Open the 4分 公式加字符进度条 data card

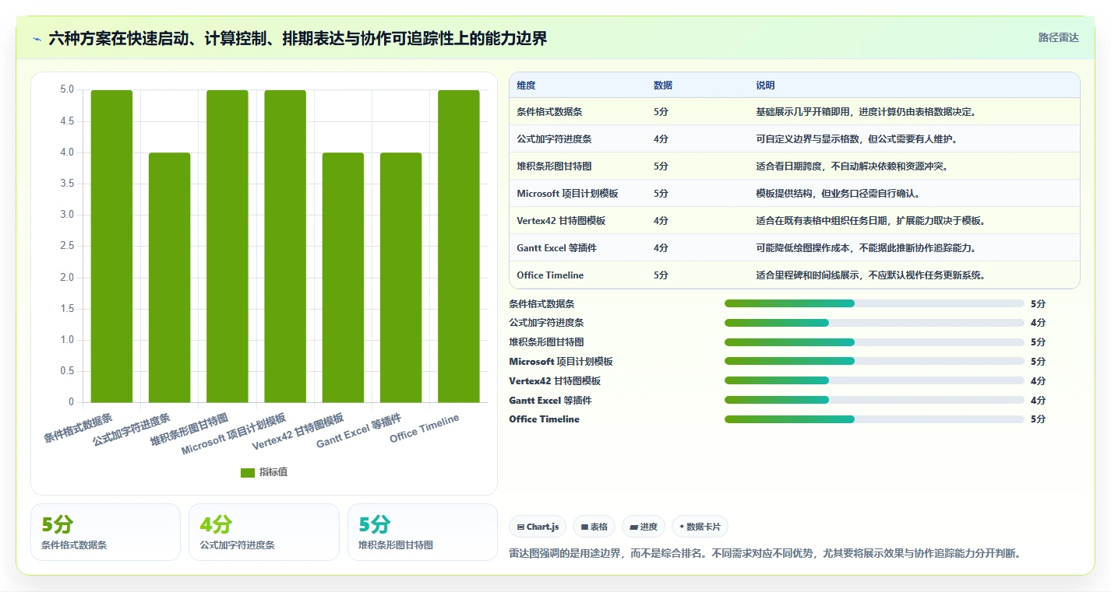coord(264,532)
